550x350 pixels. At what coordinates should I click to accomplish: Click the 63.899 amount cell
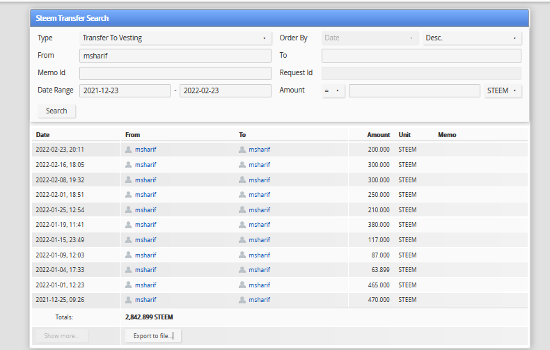click(381, 270)
